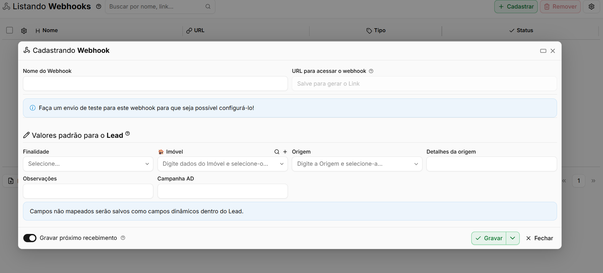Click the Cadastrar button
603x273 pixels.
[516, 7]
